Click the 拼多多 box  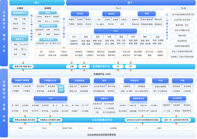click(16, 24)
